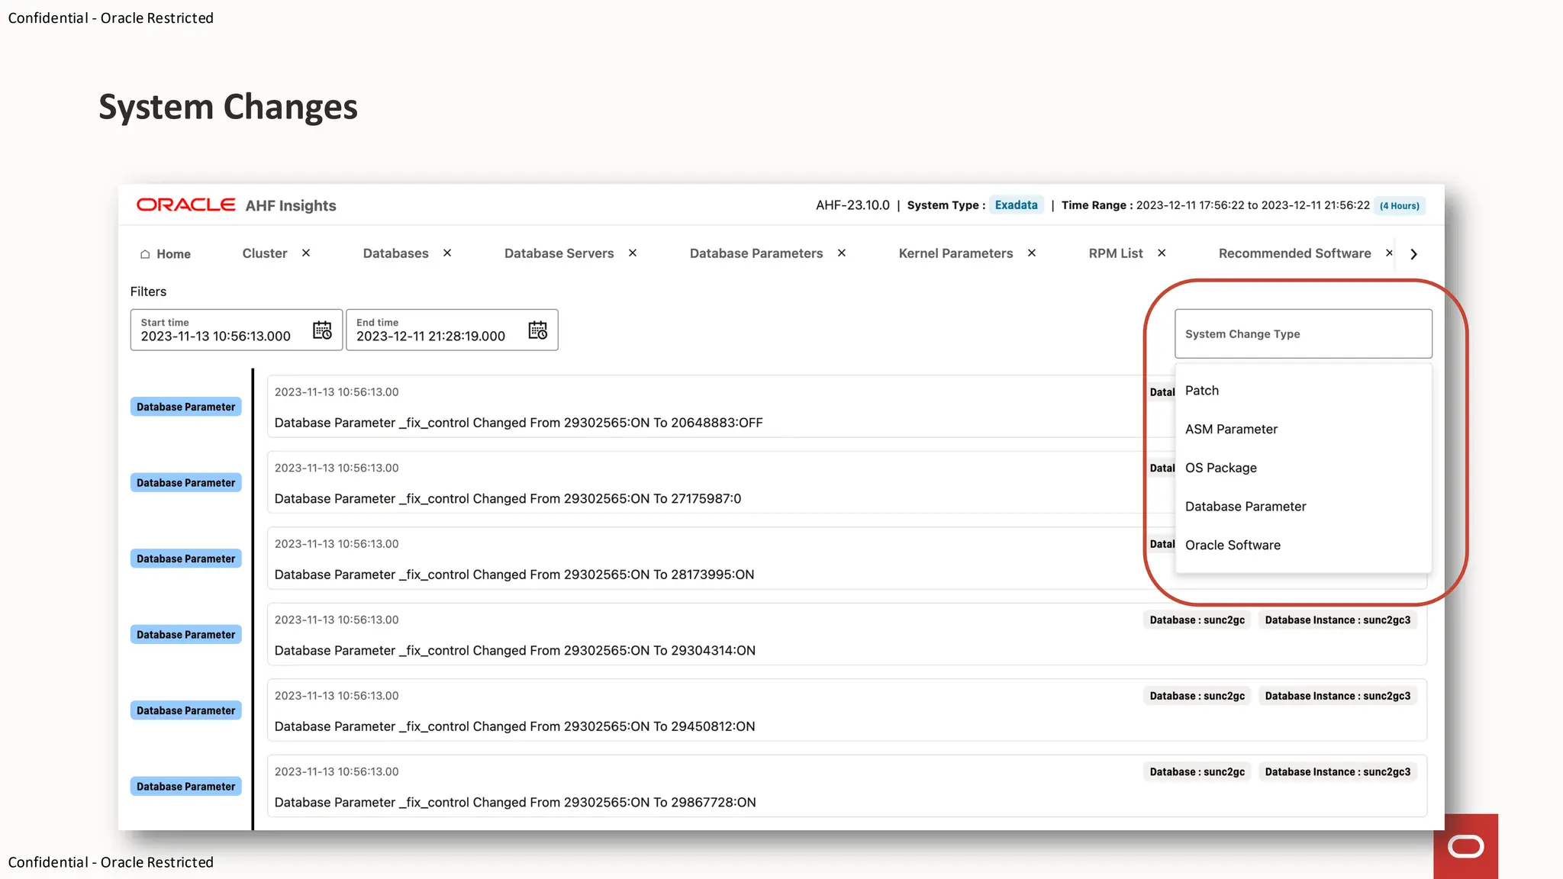Select the change entry ending 29304314:ON
Screen dimensions: 1563x879
pyautogui.click(x=847, y=634)
